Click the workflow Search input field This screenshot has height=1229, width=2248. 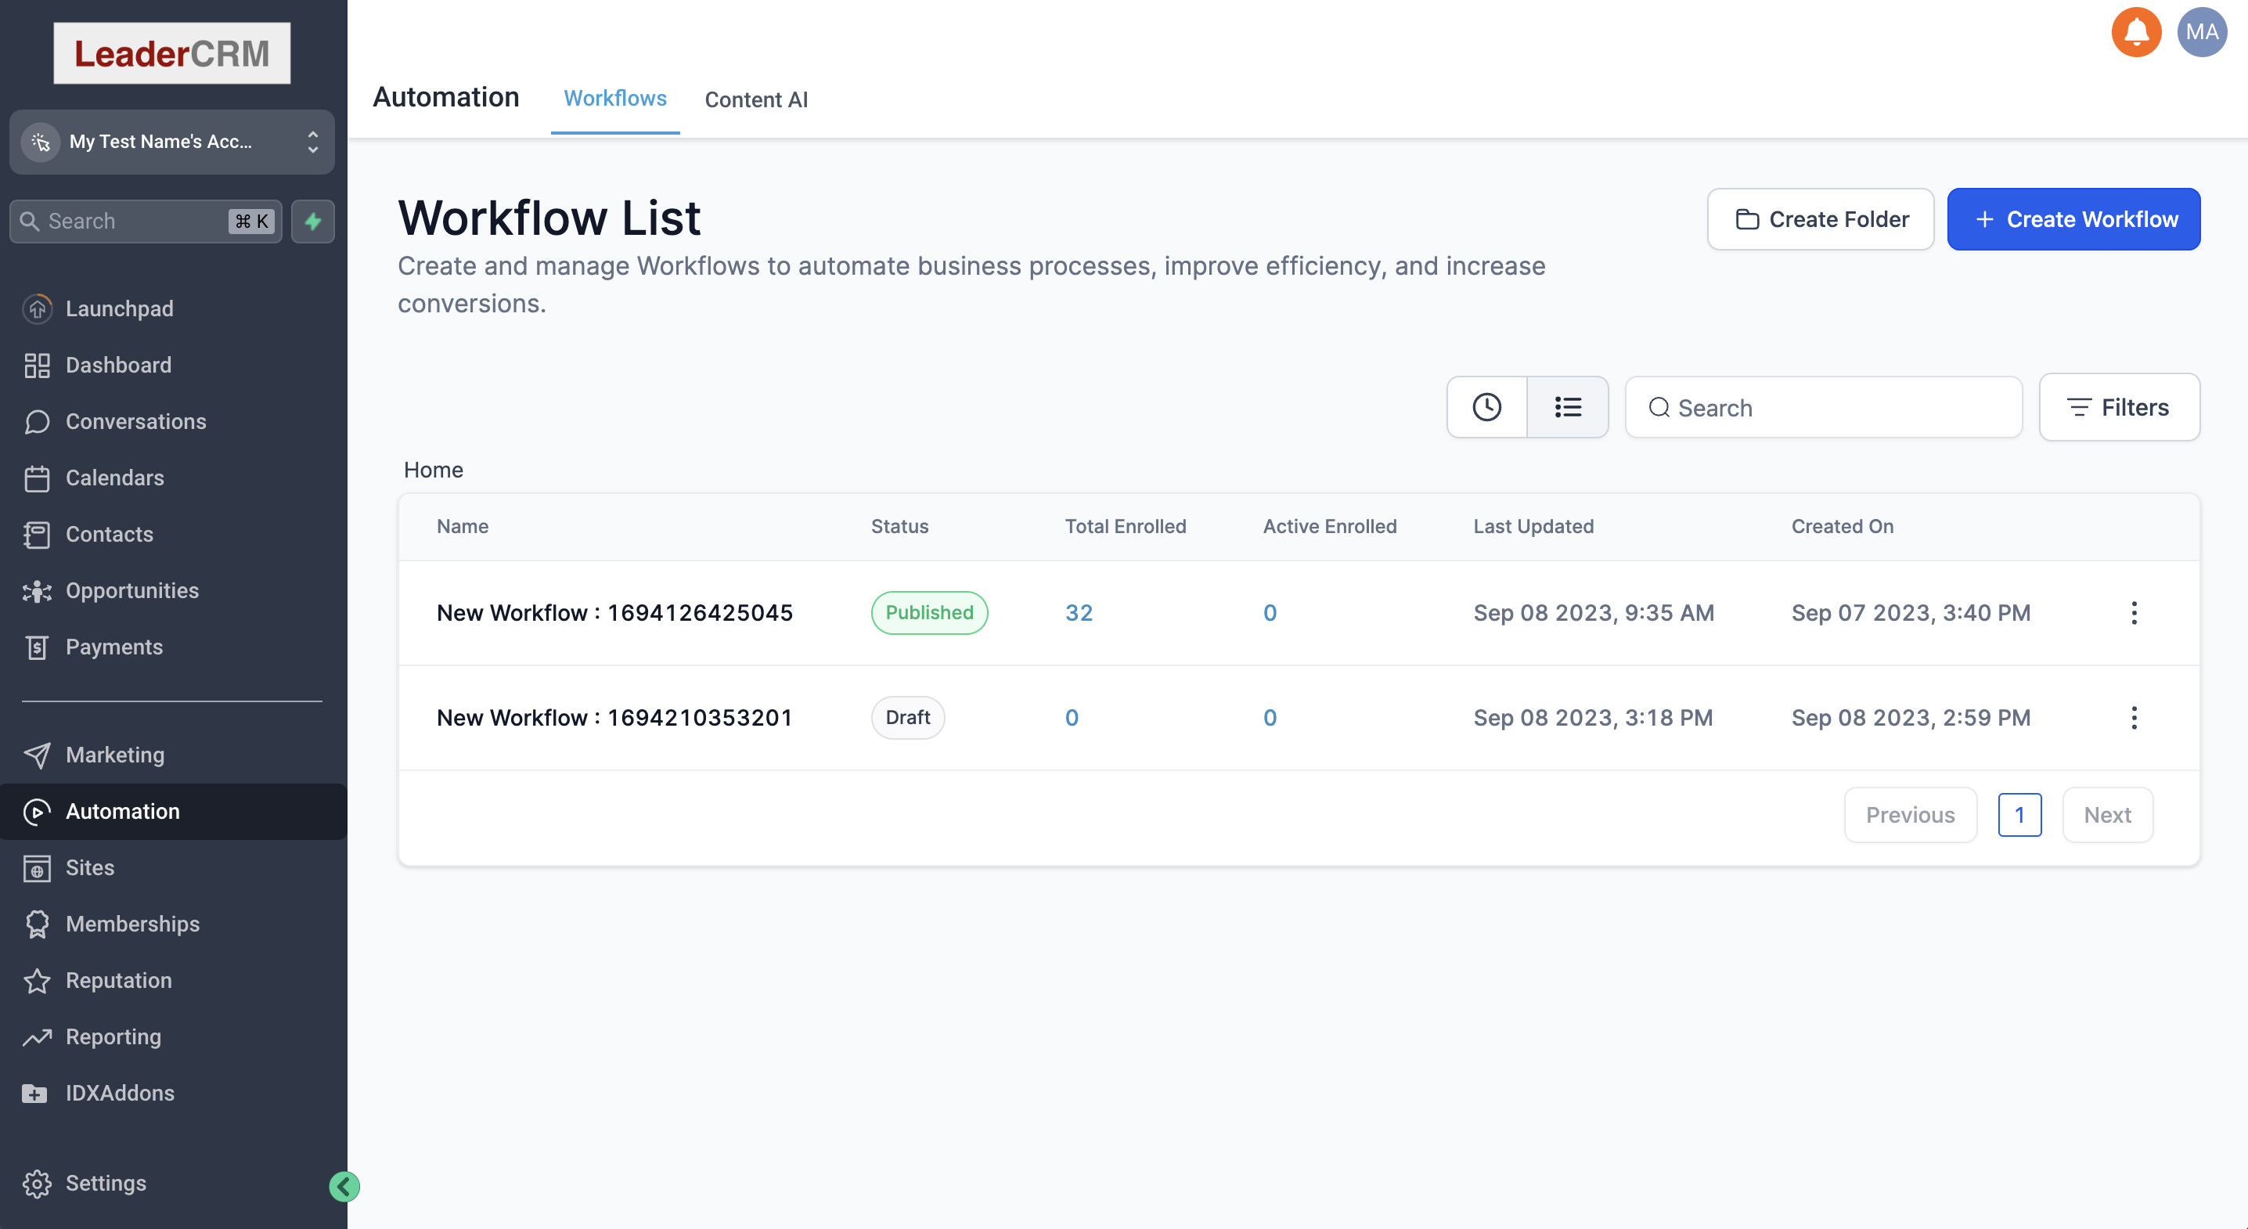(x=1832, y=408)
